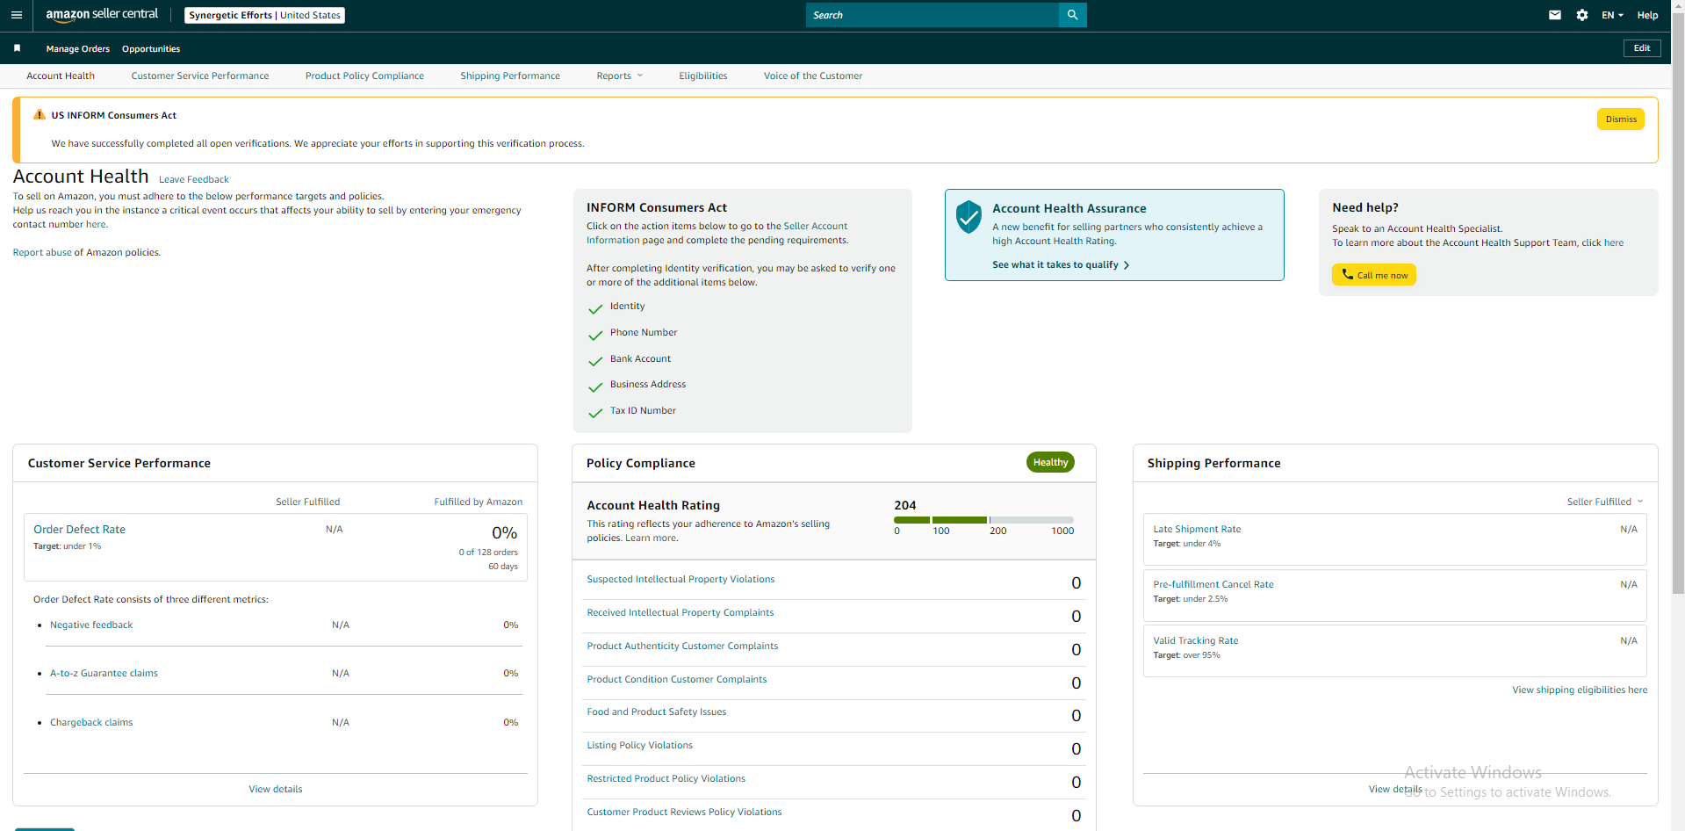The height and width of the screenshot is (831, 1685).
Task: Go to Product Policy Compliance tab
Action: [364, 76]
